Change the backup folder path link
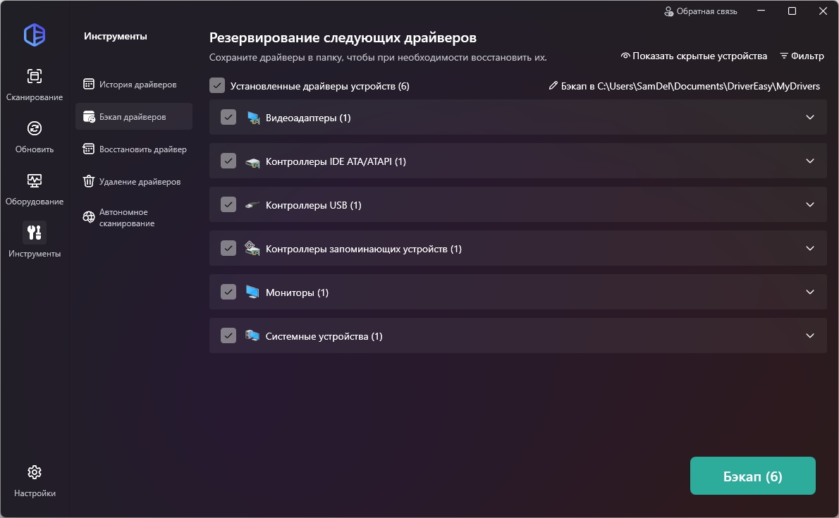 click(x=684, y=86)
